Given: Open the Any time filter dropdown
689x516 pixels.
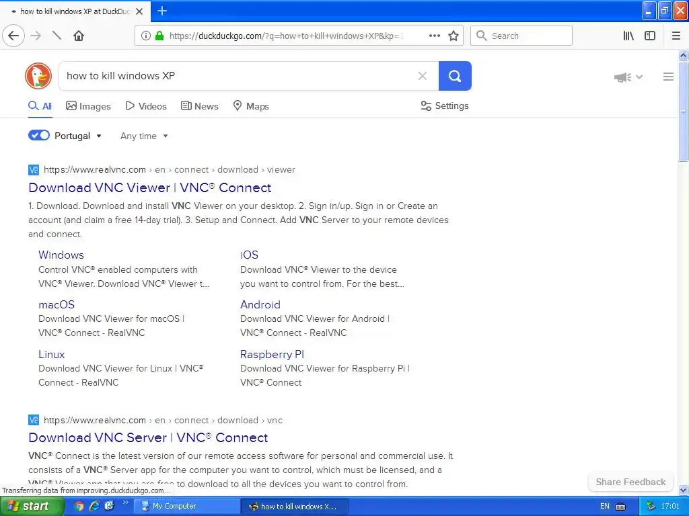Looking at the screenshot, I should (144, 136).
